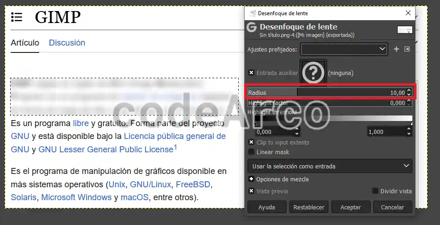
Task: Open the Ajustes prefijados dropdown
Action: 344,49
